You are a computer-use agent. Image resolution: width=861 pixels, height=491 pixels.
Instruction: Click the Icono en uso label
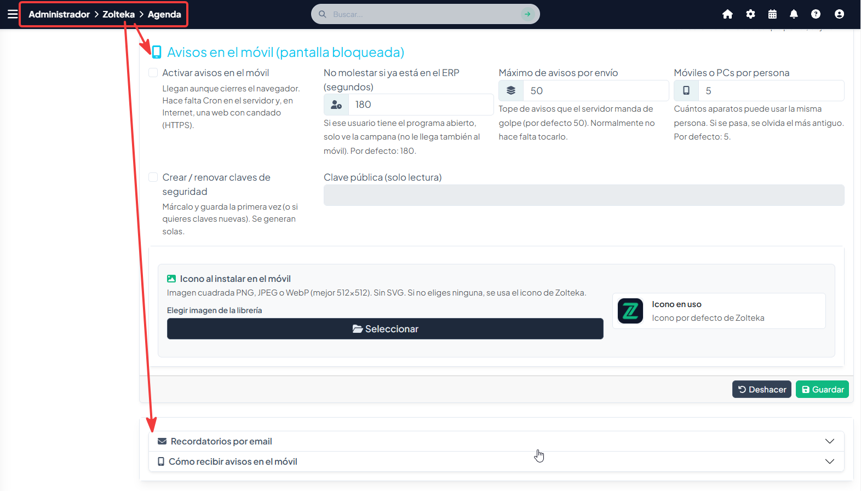tap(676, 304)
